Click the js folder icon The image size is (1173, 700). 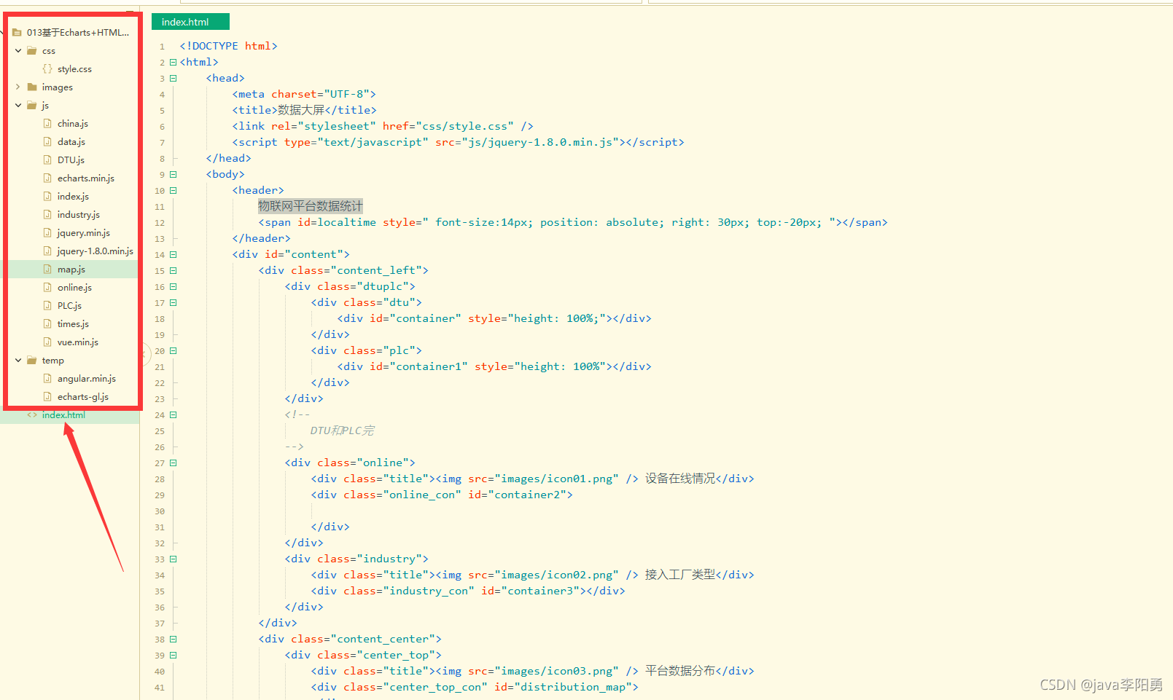pyautogui.click(x=32, y=106)
